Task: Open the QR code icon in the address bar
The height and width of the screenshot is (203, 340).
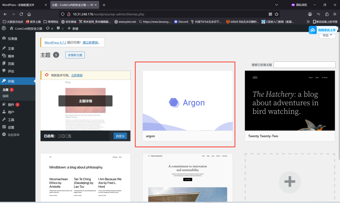Action: [x=270, y=14]
